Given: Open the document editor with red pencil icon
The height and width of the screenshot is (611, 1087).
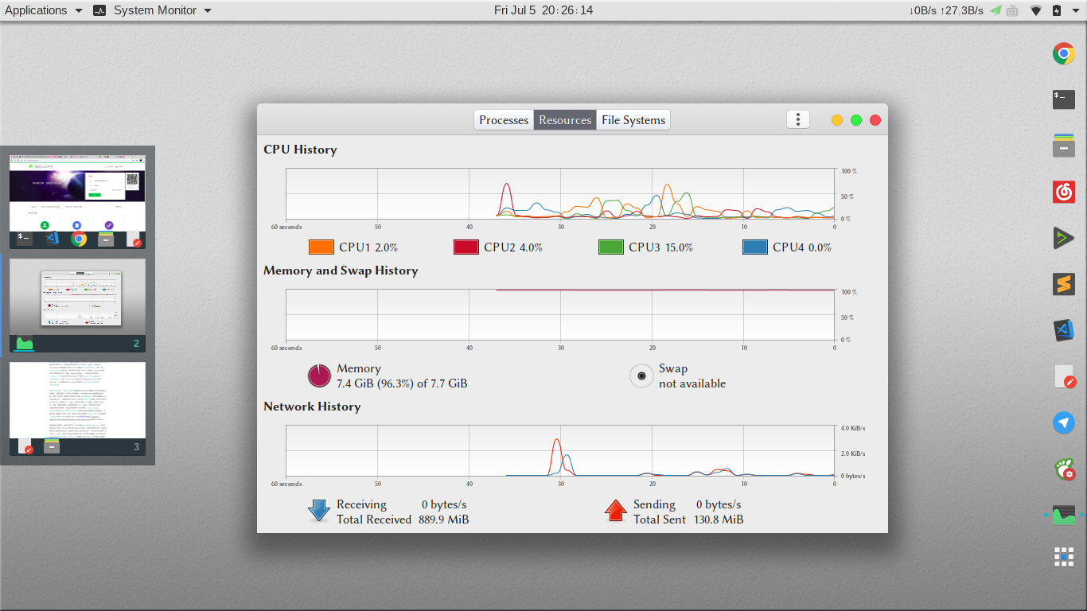Looking at the screenshot, I should pos(1064,376).
